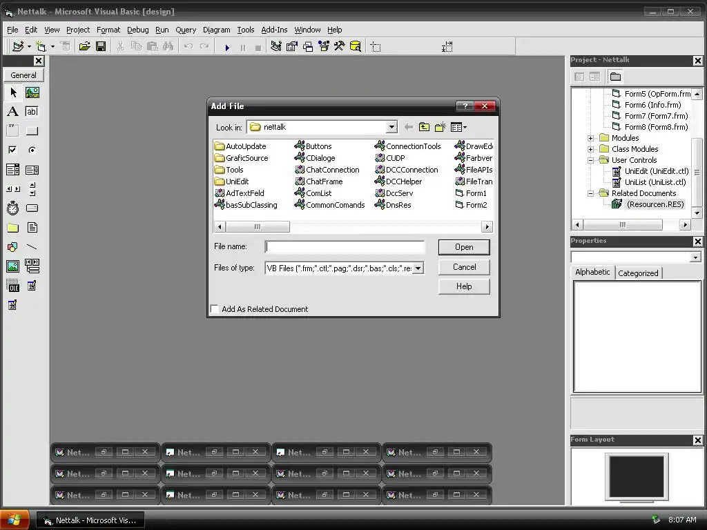Select the OptionButton tool in toolbox
Image resolution: width=707 pixels, height=530 pixels.
32,150
